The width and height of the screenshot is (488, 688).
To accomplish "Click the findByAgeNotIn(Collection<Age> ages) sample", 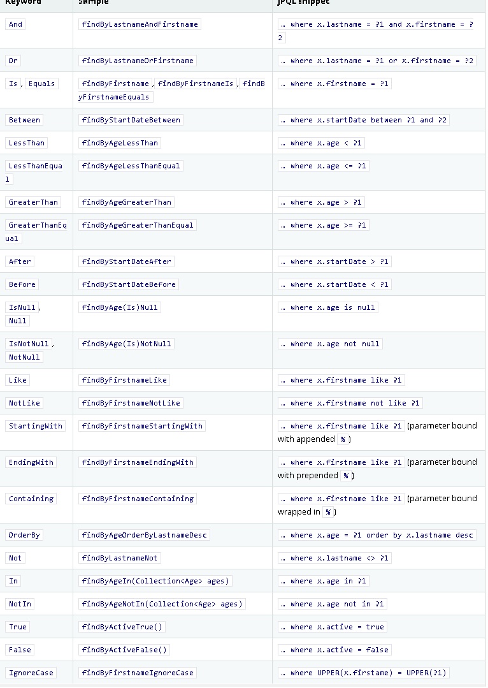I will pyautogui.click(x=162, y=604).
